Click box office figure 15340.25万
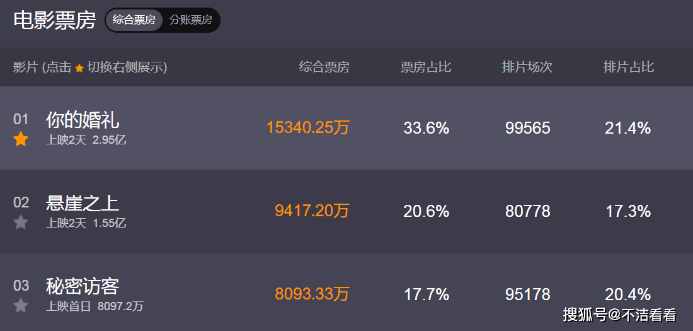The image size is (693, 331). (307, 128)
